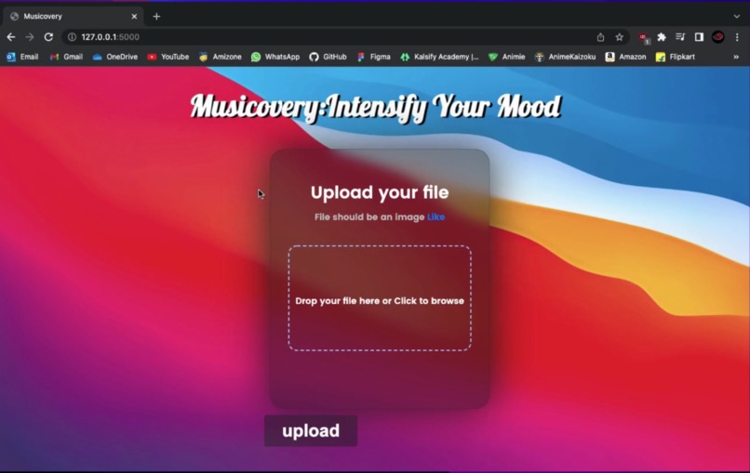The height and width of the screenshot is (473, 750).
Task: Open the WhatsApp bookmark
Action: pos(275,57)
